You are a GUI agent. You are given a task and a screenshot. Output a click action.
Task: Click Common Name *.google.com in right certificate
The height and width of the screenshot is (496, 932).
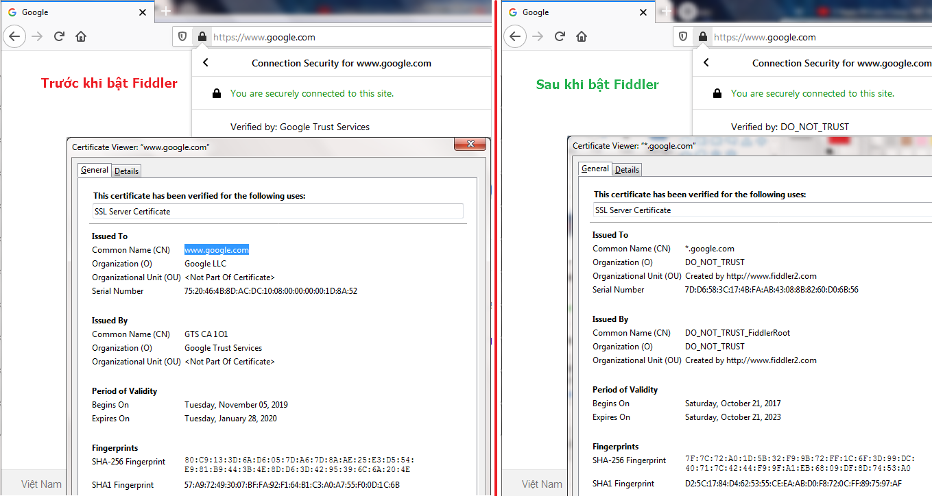(710, 249)
